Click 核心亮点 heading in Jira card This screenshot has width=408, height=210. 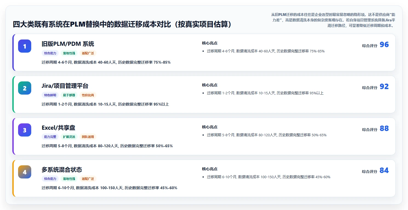(210, 85)
